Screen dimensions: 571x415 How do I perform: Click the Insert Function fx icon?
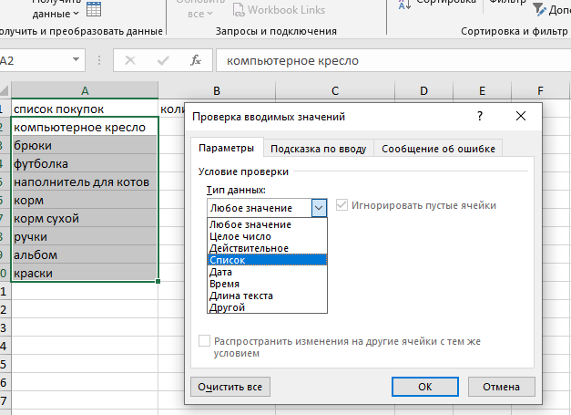pos(195,61)
